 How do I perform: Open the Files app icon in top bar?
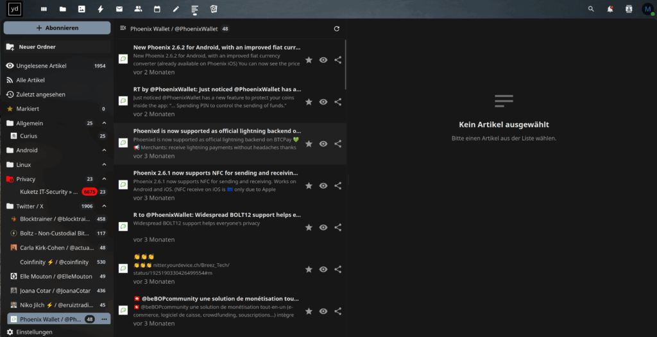click(x=63, y=9)
